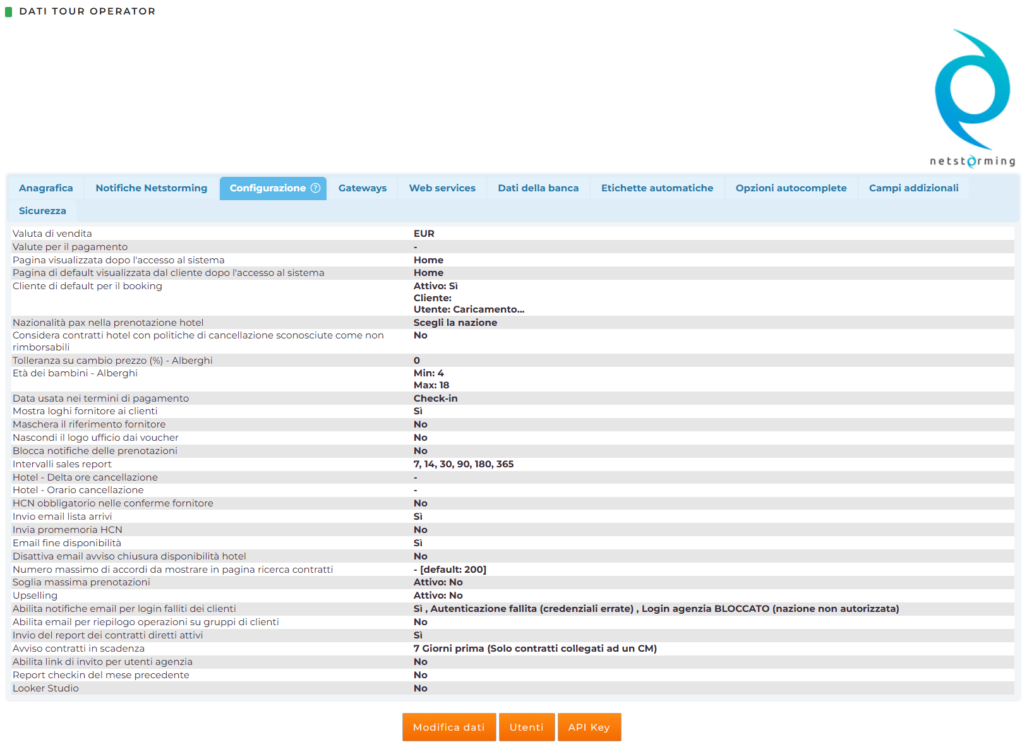The image size is (1027, 754).
Task: Switch to Notifiche Netstorming tab
Action: click(152, 188)
